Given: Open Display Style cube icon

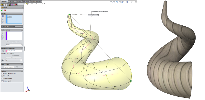Looking at the screenshot, I should [x=127, y=2].
